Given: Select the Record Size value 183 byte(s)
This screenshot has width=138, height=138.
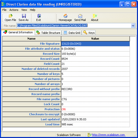Looking at the screenshot, I should tap(95, 54).
